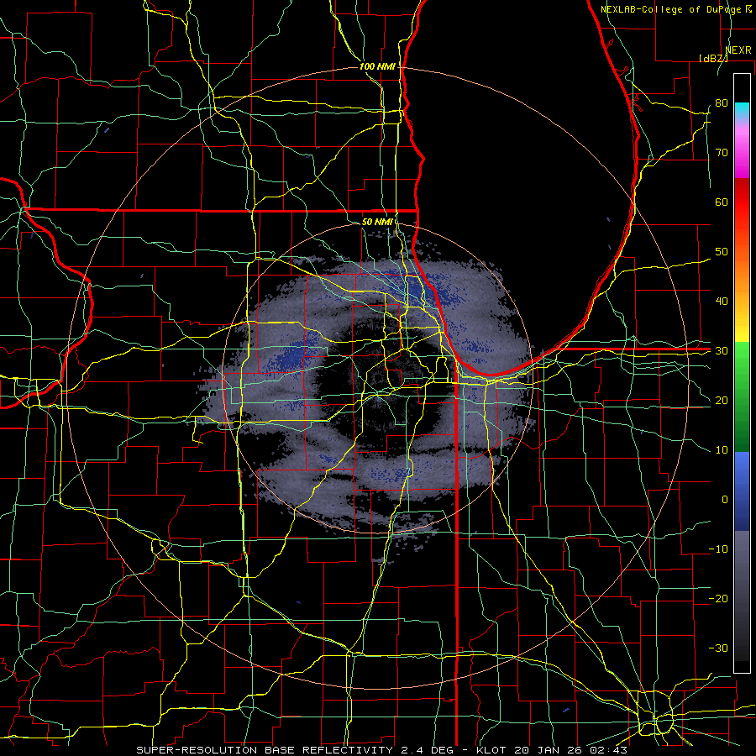Click the 0 value on the dBZ scale
The height and width of the screenshot is (756, 756).
[725, 500]
